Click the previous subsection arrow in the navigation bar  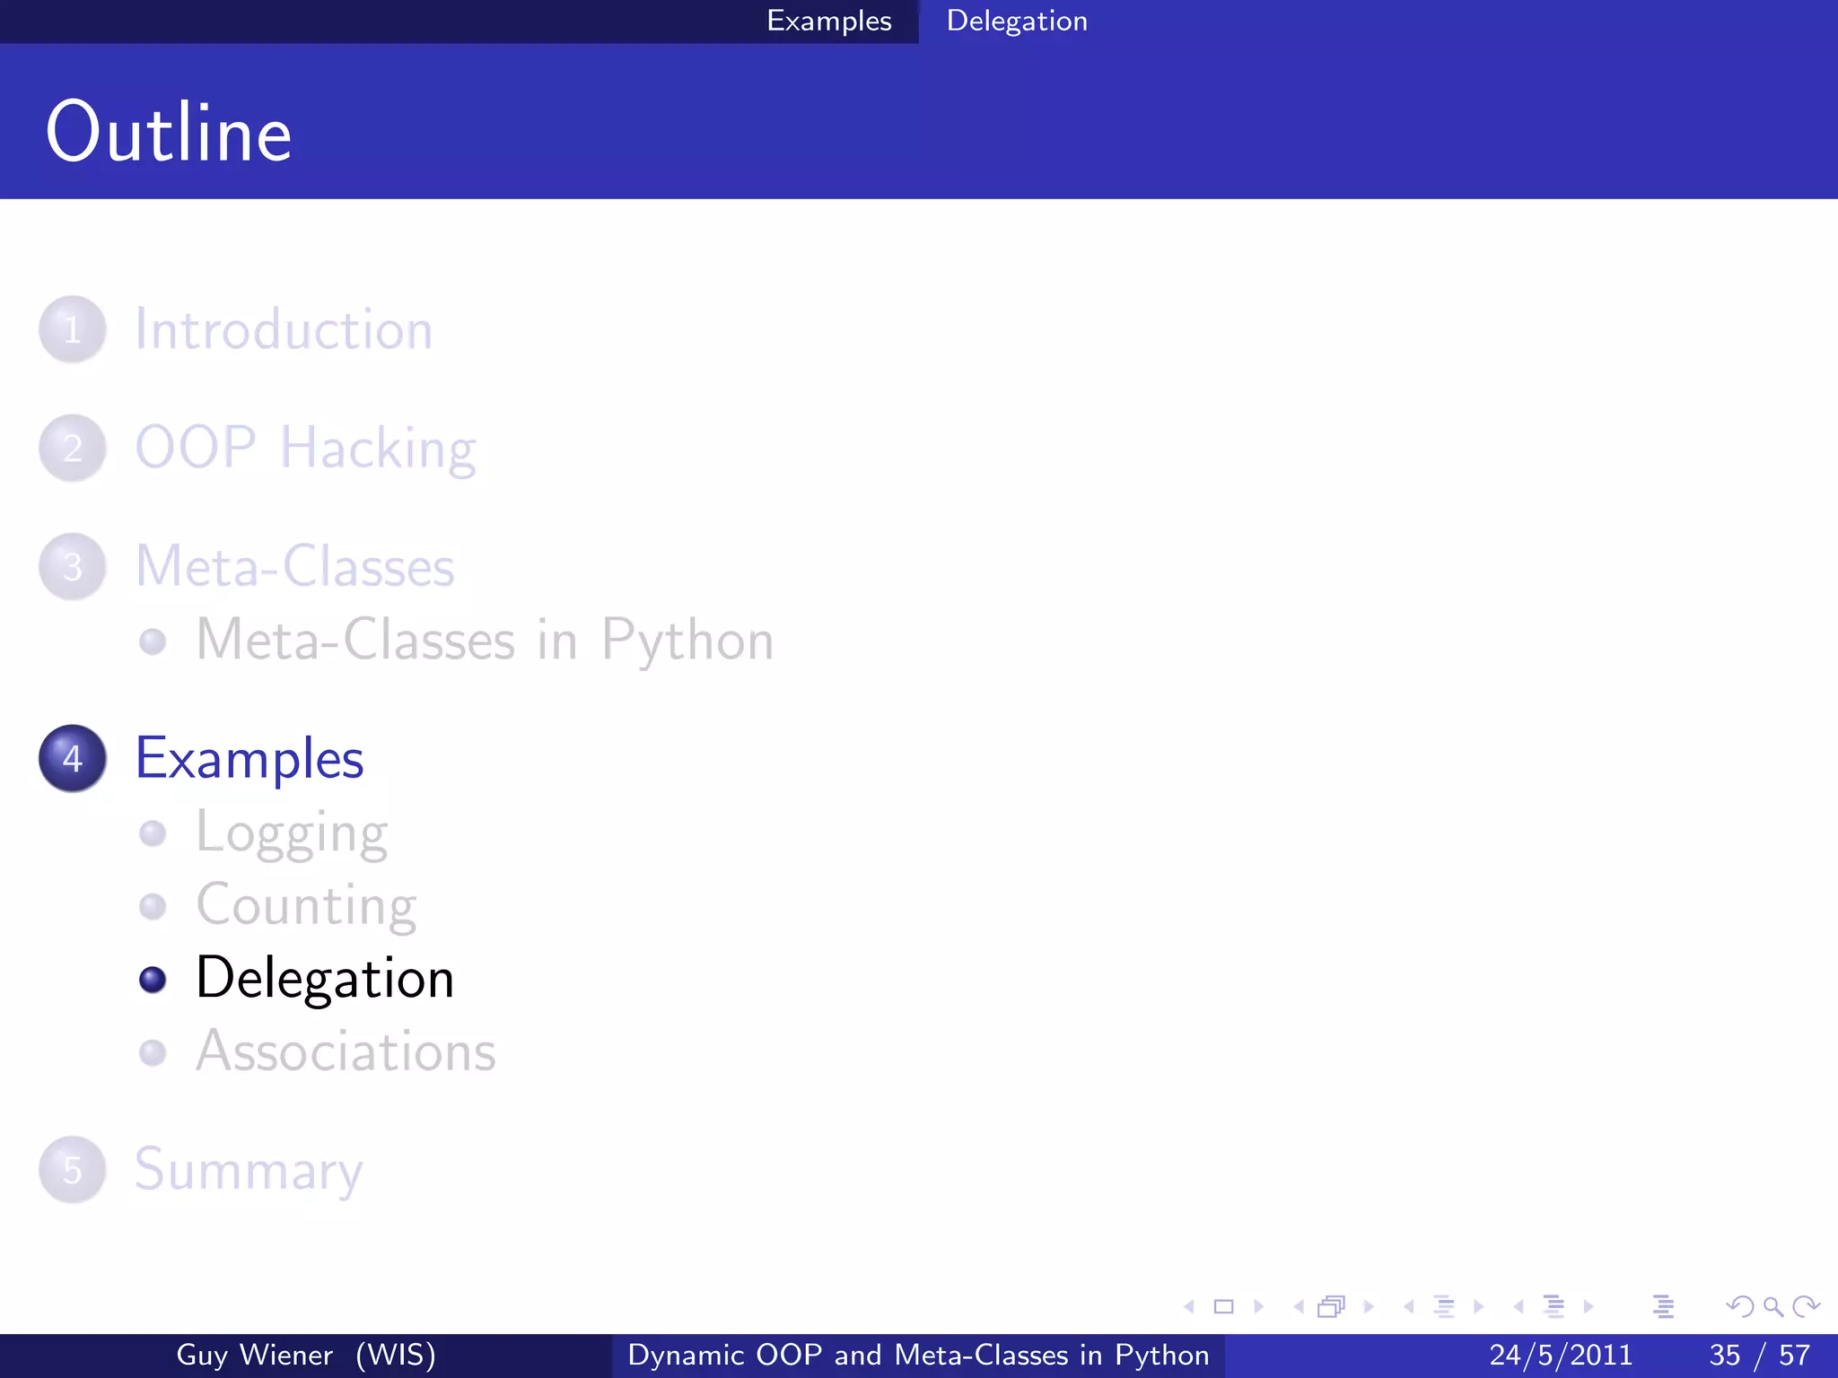[x=1409, y=1307]
